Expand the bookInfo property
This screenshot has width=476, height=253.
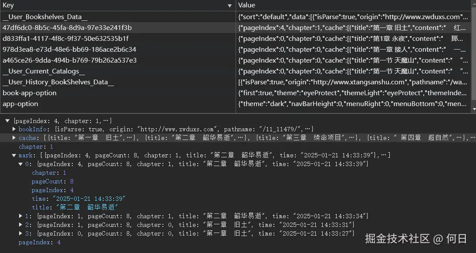coord(14,129)
